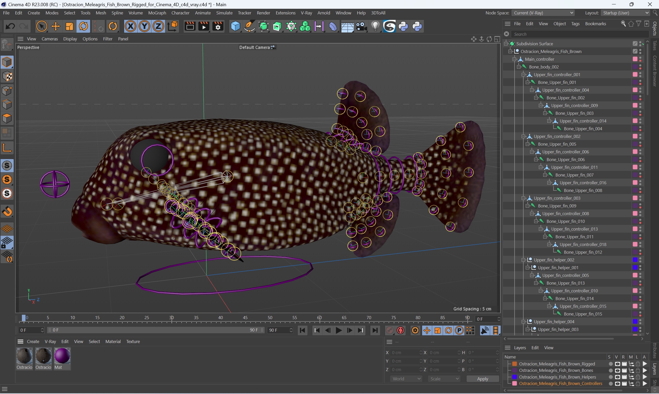Image resolution: width=659 pixels, height=394 pixels.
Task: Toggle the coordinate system world/object icon
Action: point(173,26)
